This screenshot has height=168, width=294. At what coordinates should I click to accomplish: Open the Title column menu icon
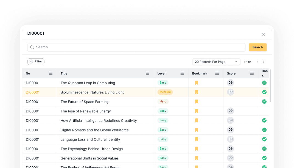[x=147, y=73]
